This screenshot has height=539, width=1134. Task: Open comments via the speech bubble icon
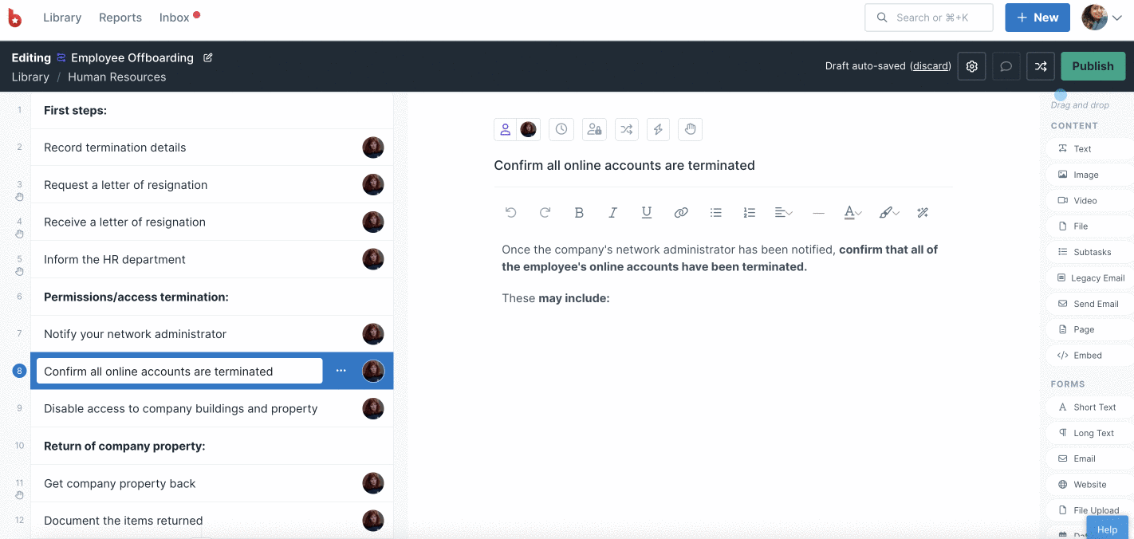point(1006,65)
